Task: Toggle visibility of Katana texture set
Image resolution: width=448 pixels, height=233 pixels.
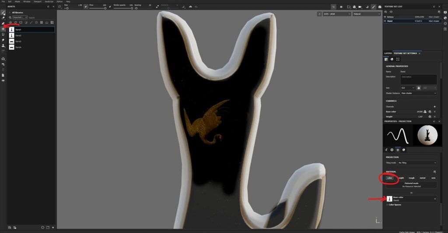Action: click(385, 17)
